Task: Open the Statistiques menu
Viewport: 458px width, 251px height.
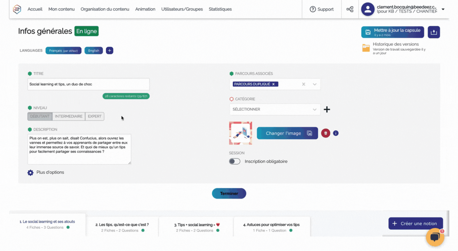Action: [220, 9]
